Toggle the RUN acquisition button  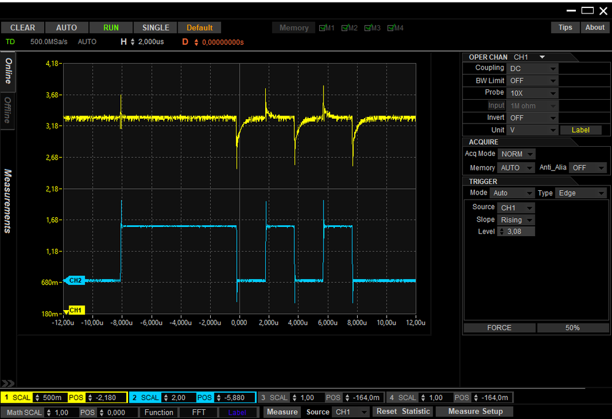(111, 28)
